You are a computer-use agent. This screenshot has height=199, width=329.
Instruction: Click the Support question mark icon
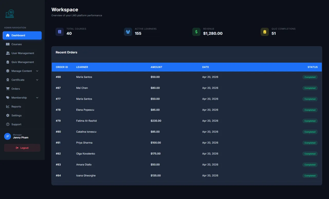(x=8, y=124)
